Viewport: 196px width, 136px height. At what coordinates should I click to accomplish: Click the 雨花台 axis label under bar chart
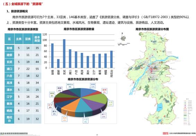[x=112, y=73]
